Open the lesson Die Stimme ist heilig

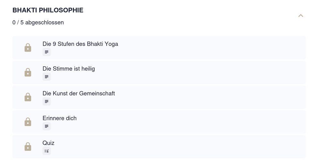click(69, 69)
